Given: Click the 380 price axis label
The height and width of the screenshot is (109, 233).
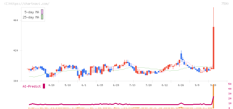Looking at the screenshot, I should [16, 81].
